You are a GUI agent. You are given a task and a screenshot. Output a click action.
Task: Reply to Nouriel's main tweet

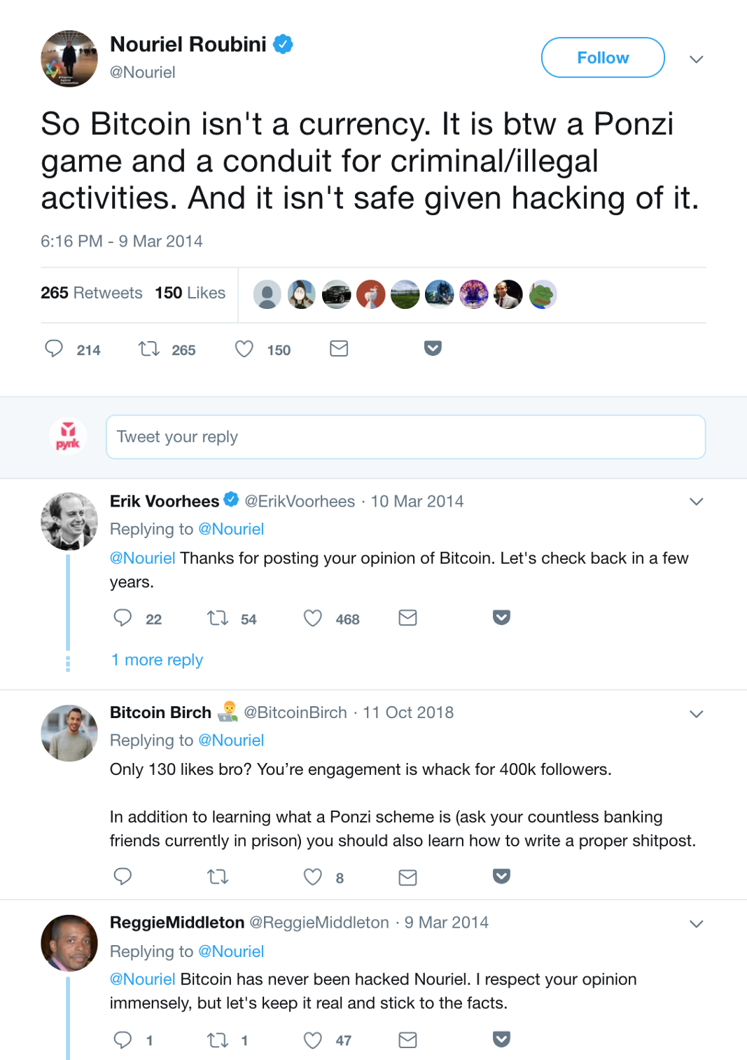(x=54, y=349)
